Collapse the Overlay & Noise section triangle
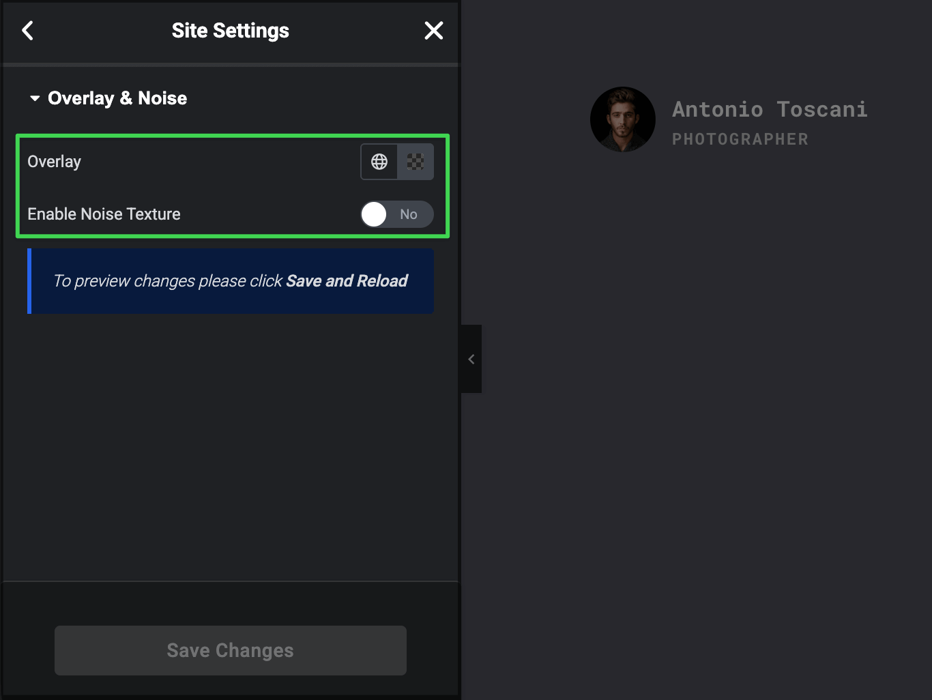932x700 pixels. pyautogui.click(x=35, y=98)
